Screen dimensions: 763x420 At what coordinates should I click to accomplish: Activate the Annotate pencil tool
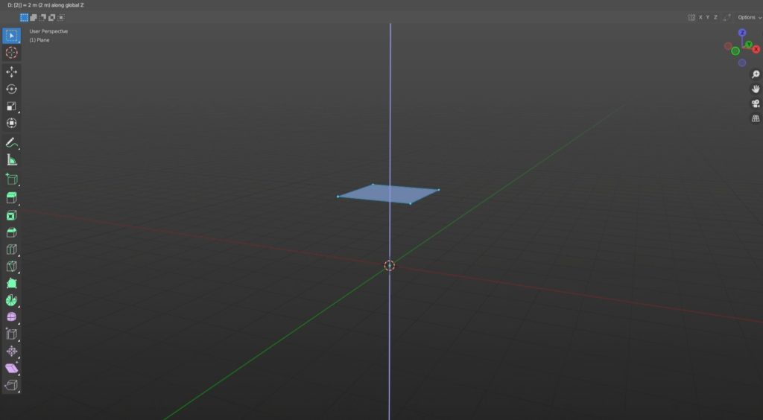[x=11, y=142]
